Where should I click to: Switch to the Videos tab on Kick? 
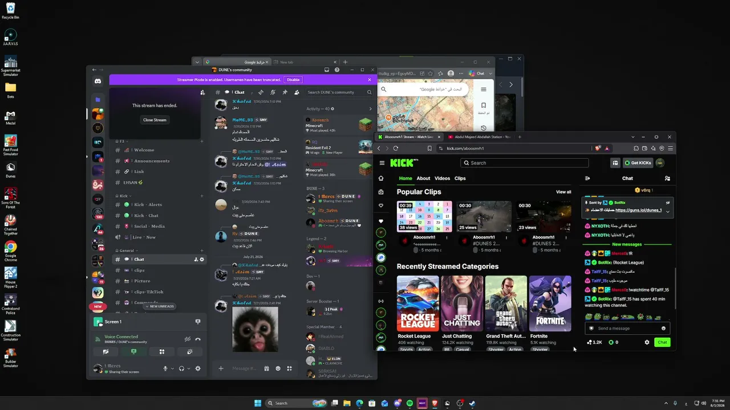pyautogui.click(x=443, y=178)
